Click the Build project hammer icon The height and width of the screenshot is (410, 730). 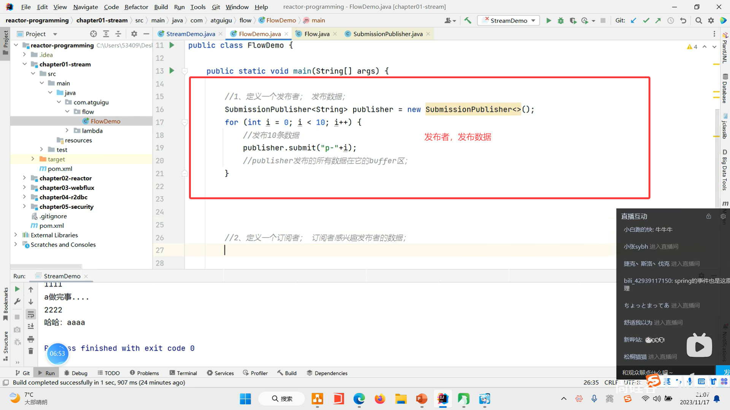pyautogui.click(x=468, y=20)
